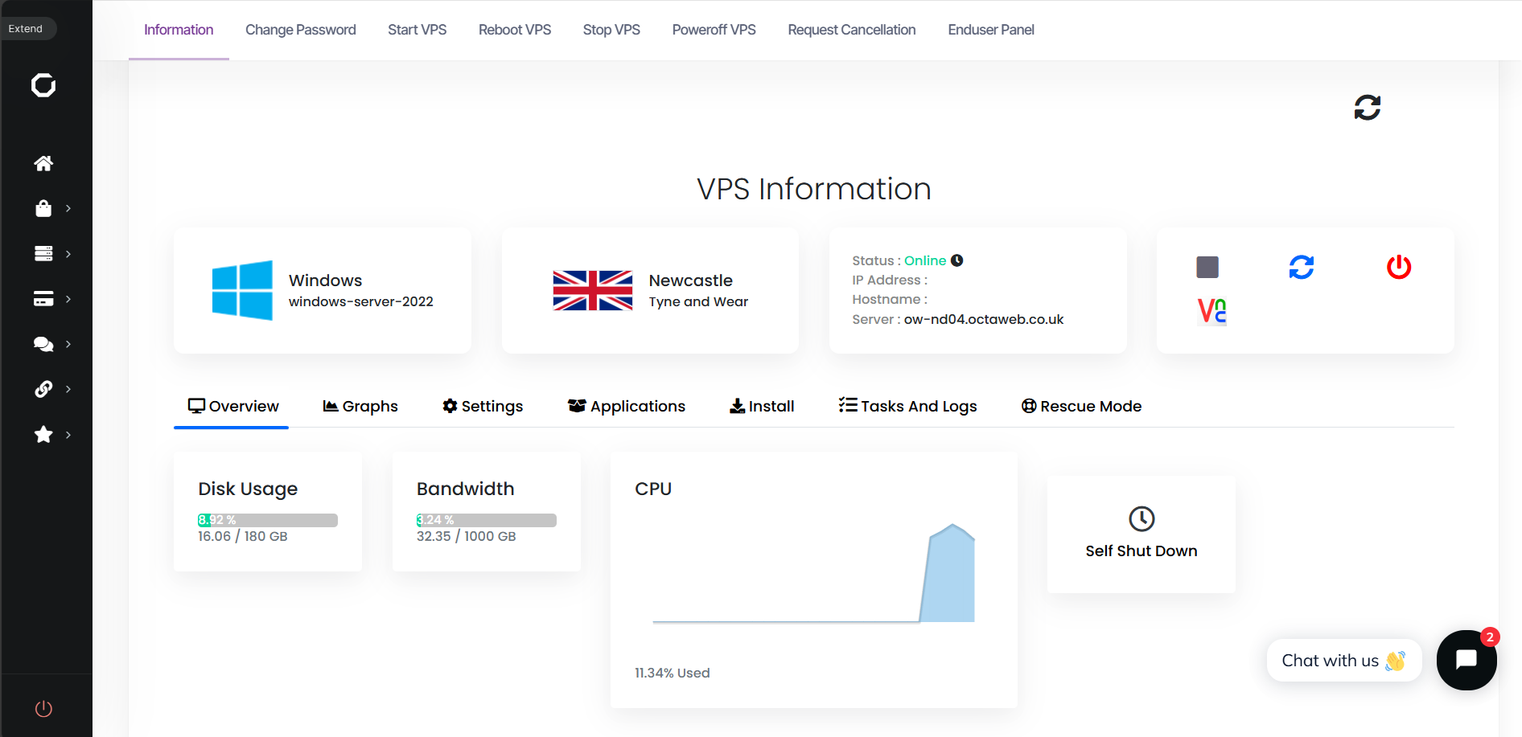Open the Tasks And Logs tab
The image size is (1522, 737).
point(907,406)
